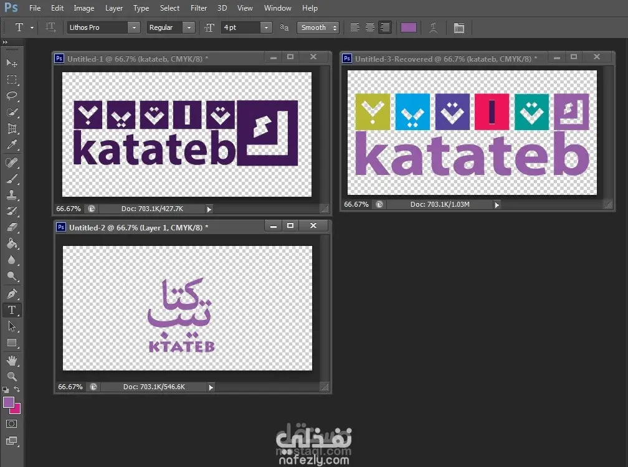Pick the Crop tool

[x=12, y=129]
